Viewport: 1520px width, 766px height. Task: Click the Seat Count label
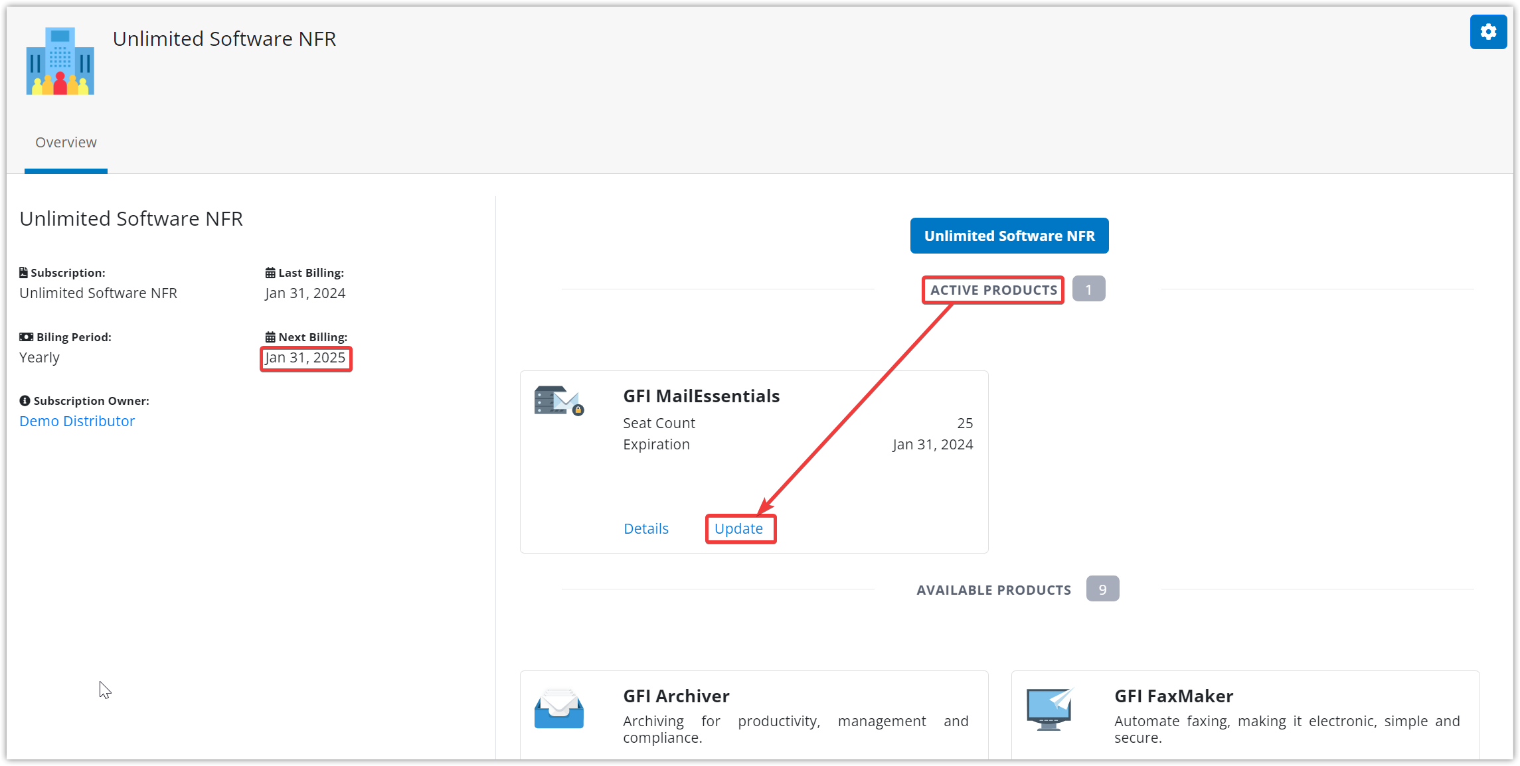[659, 423]
